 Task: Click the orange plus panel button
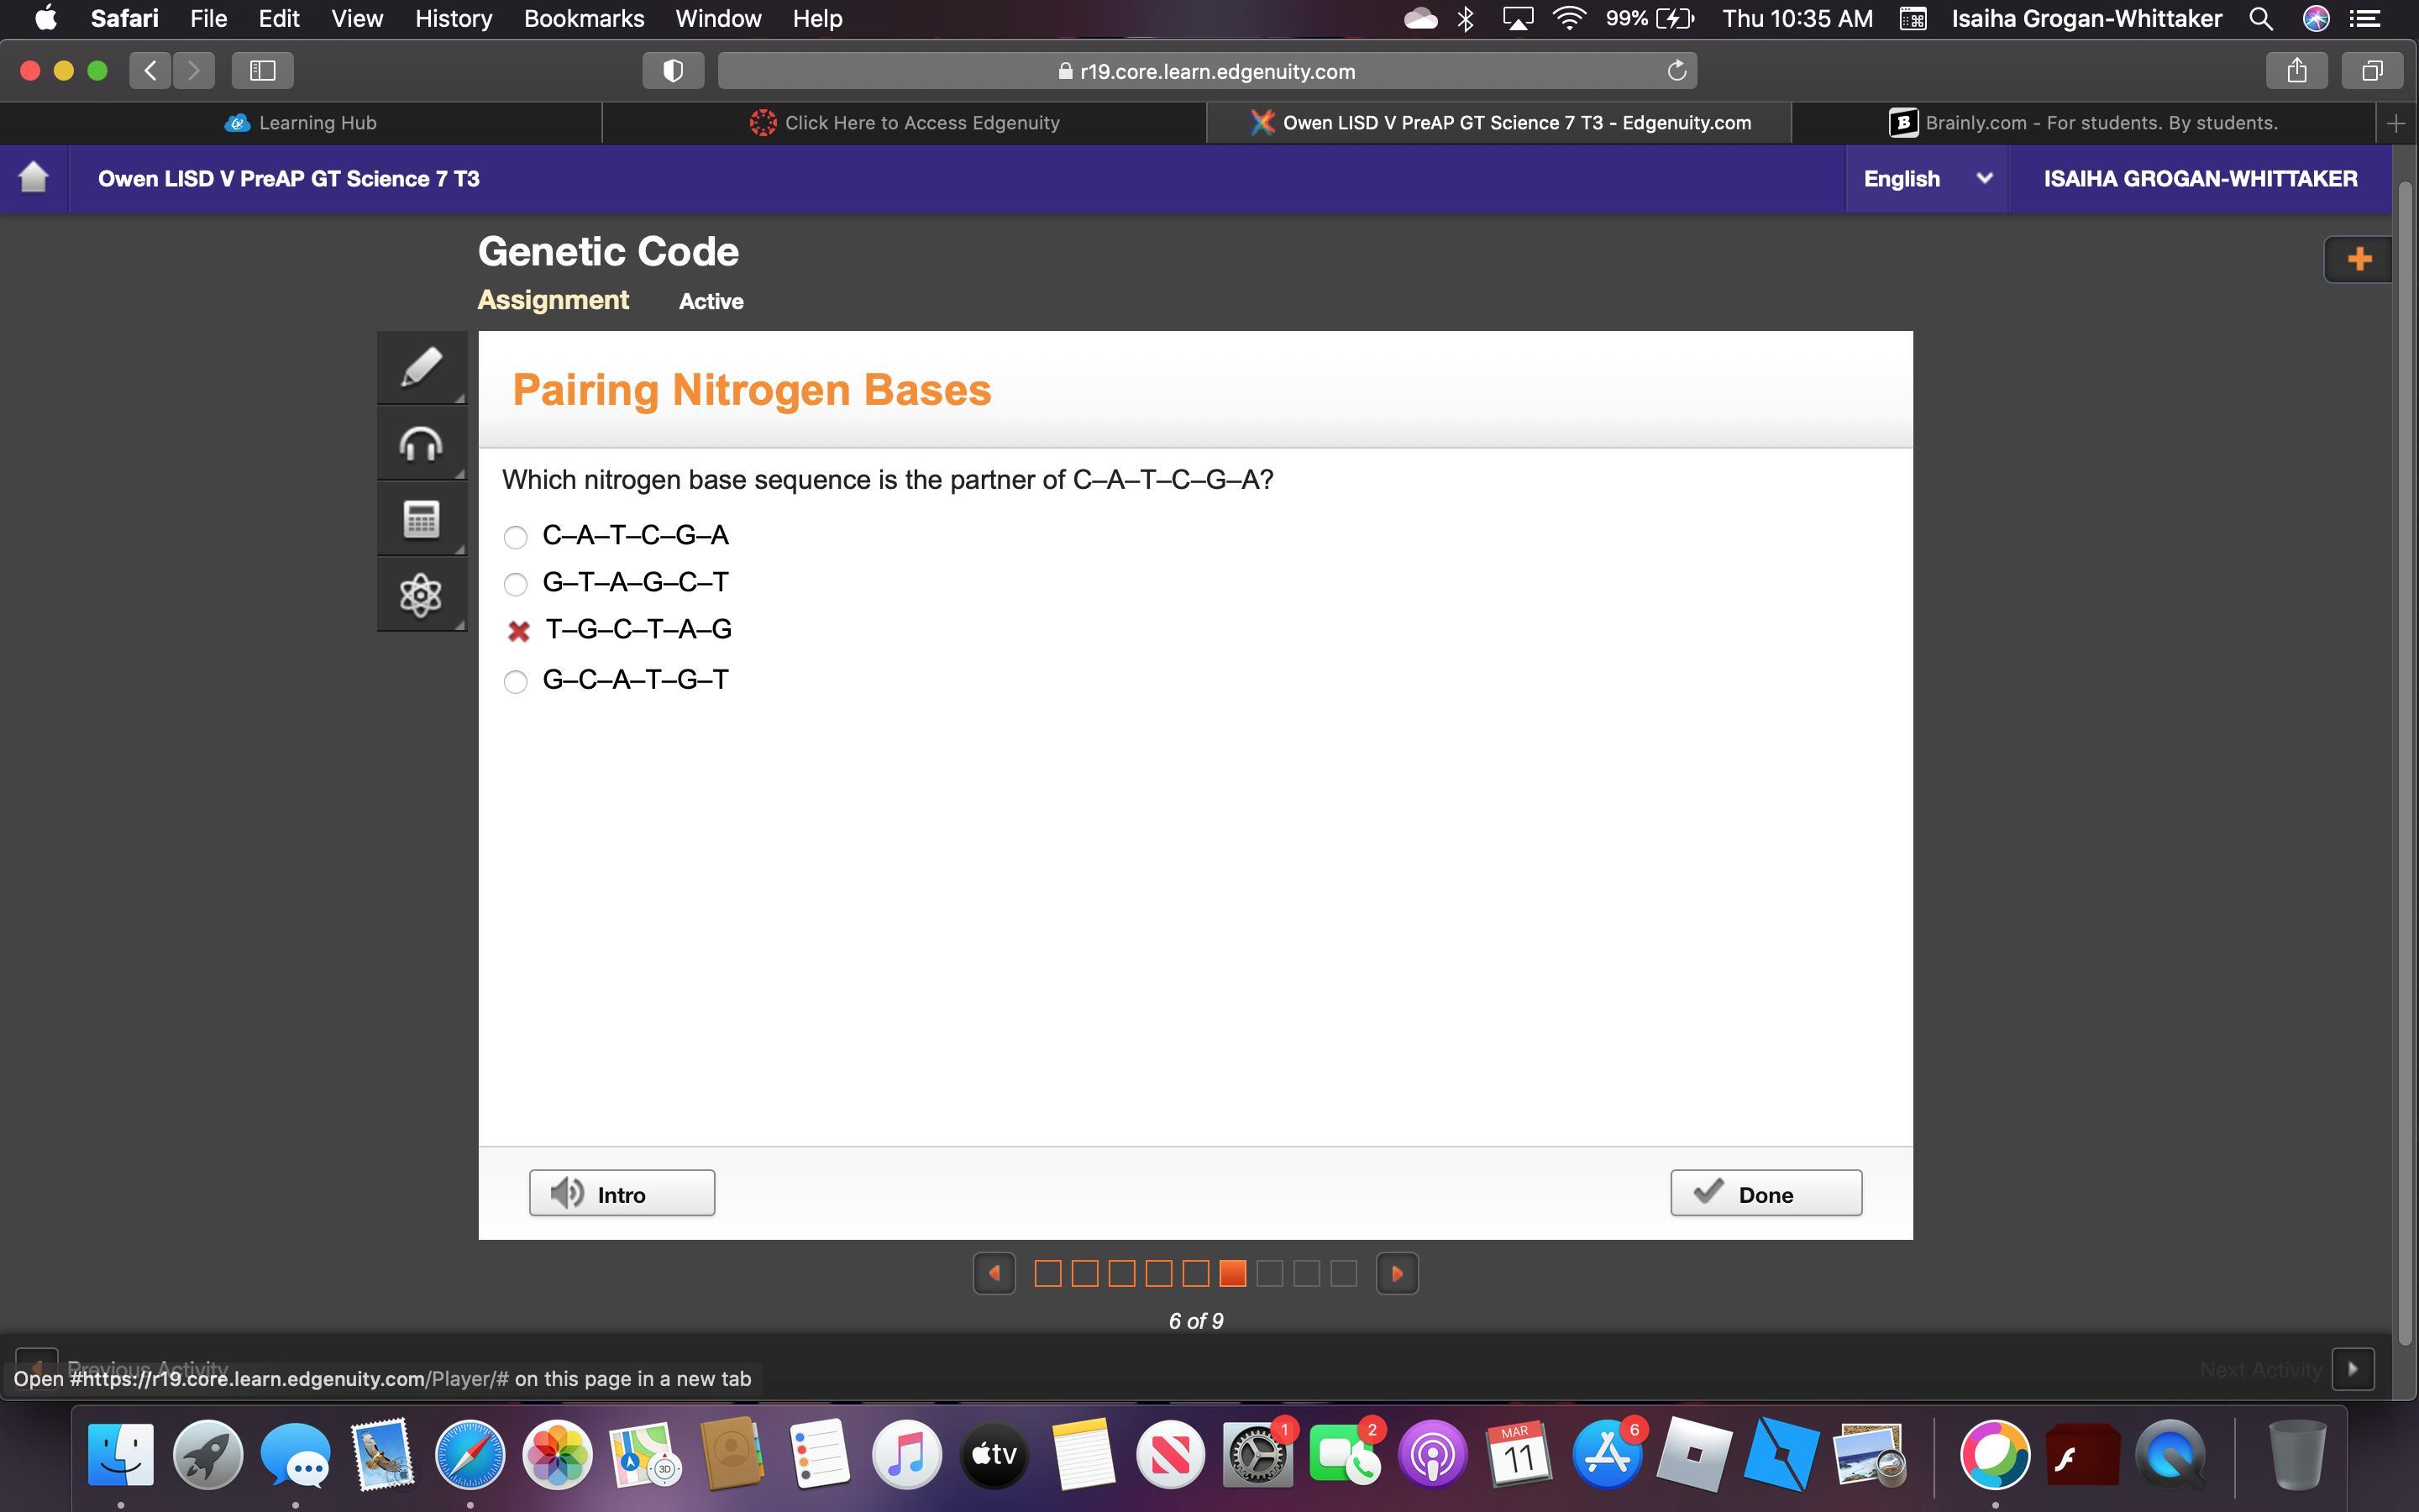coord(2359,259)
